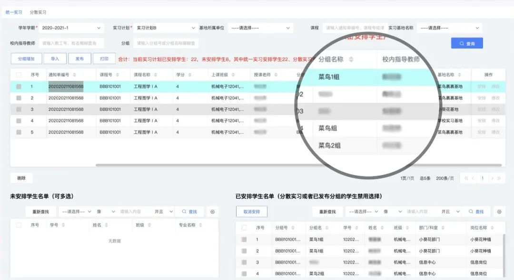Click page number box showing 1
The image size is (514, 280).
pos(482,178)
